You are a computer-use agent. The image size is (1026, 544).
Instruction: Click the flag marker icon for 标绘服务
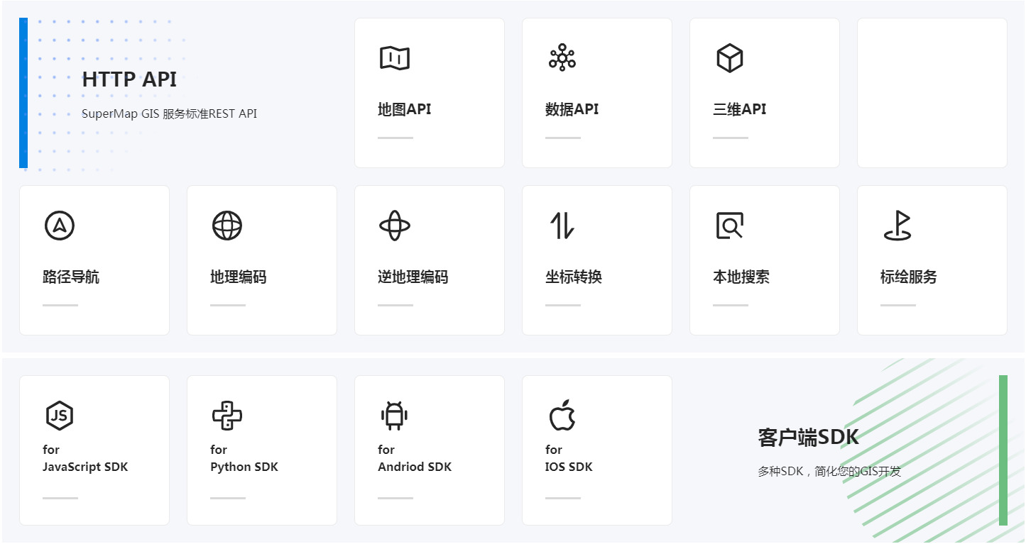897,226
